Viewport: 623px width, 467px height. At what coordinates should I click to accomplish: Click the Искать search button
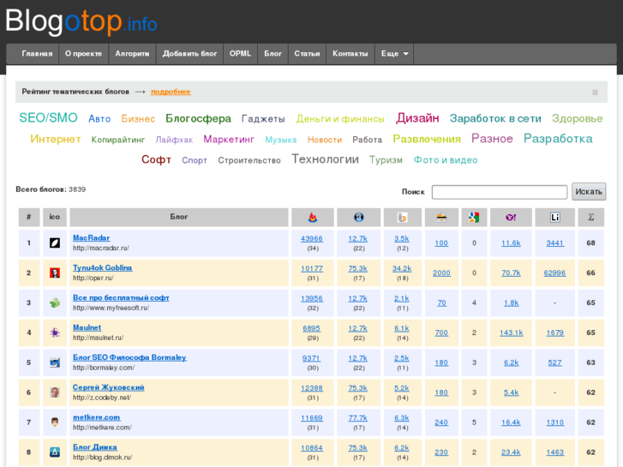tap(589, 192)
